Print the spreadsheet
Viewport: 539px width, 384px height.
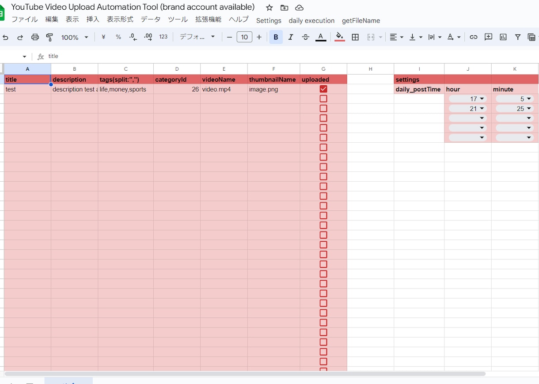click(x=35, y=37)
